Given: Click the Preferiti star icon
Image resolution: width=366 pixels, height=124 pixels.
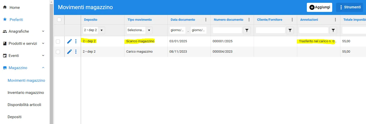Looking at the screenshot, I should [5, 19].
